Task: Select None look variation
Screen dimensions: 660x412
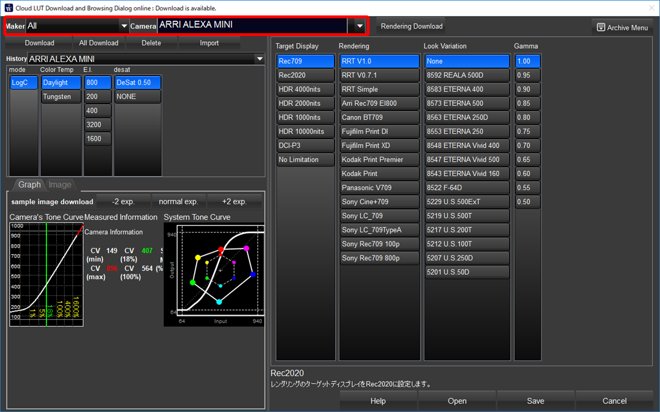Action: [x=467, y=61]
